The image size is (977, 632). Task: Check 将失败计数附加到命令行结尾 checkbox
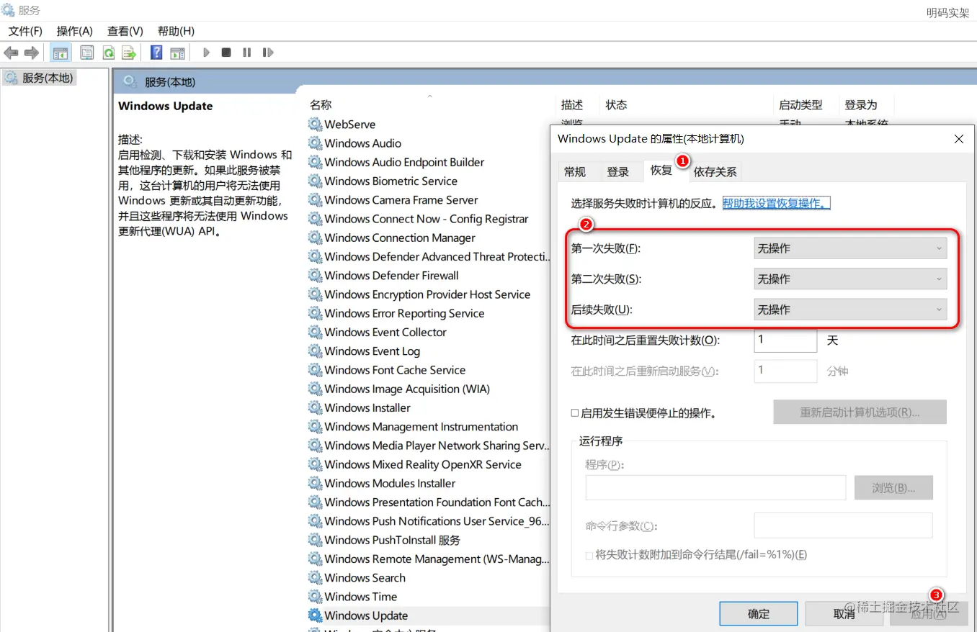click(x=590, y=555)
